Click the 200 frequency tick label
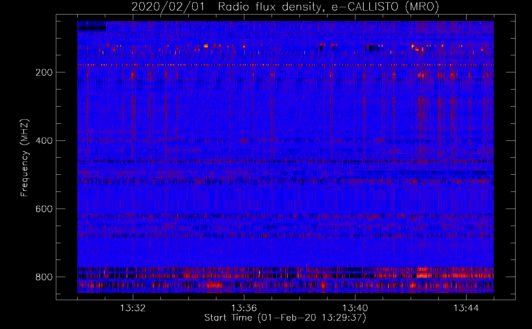 [44, 72]
